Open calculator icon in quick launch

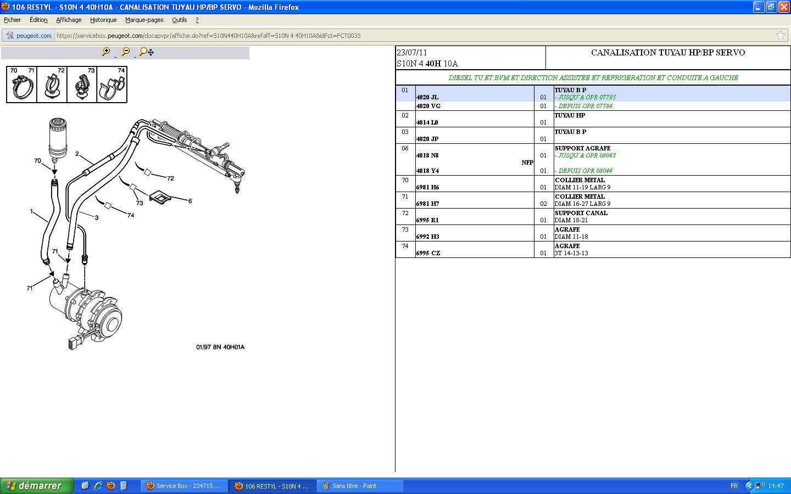(x=124, y=486)
